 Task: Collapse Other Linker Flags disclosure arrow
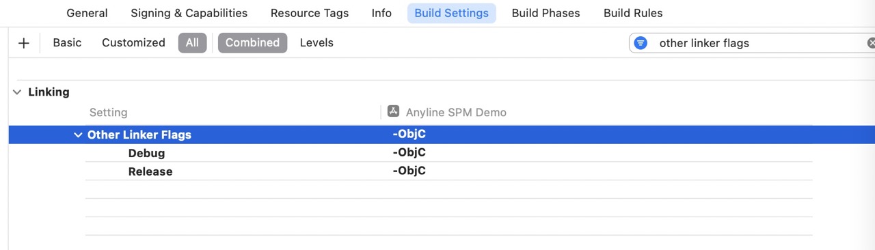tap(78, 135)
